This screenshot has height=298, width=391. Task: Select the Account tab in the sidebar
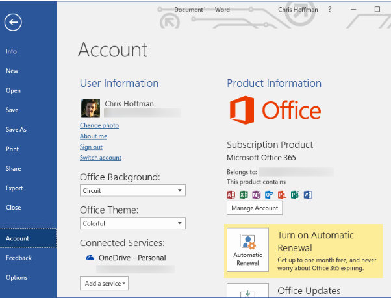coord(28,238)
